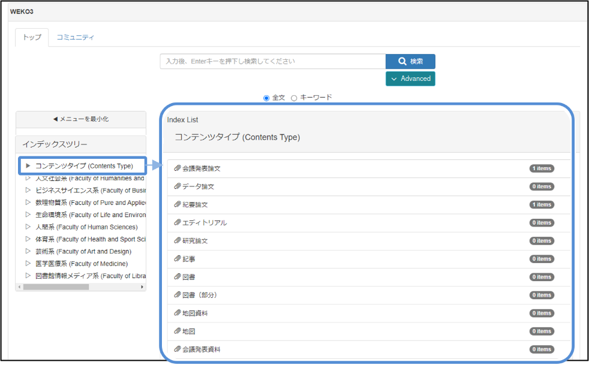Open the Advanced search options dropdown
Screen dimensions: 589x365
(x=410, y=79)
